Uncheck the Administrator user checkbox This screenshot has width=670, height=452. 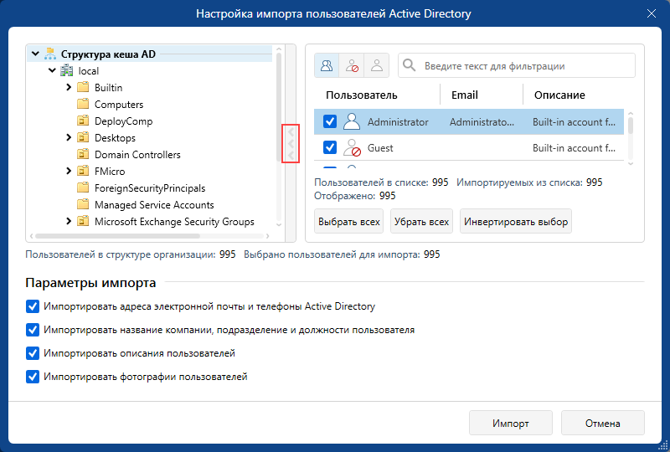(329, 121)
